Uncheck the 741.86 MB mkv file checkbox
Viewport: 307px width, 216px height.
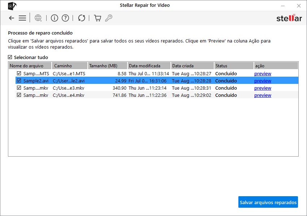19,95
